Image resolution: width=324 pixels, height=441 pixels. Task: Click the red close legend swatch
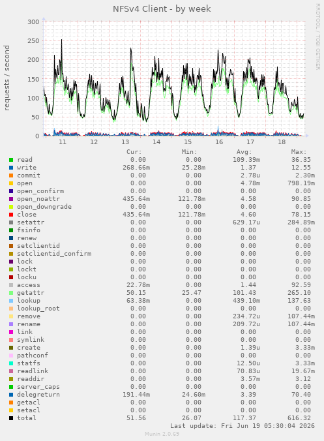pyautogui.click(x=11, y=215)
